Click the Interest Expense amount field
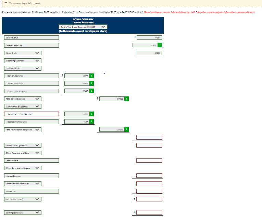This screenshot has width=262, height=220. click(149, 175)
